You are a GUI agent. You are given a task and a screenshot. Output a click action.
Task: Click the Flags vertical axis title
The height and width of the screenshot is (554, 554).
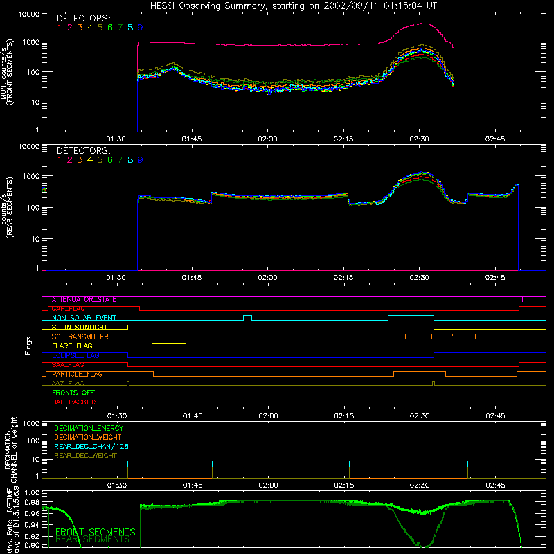pyautogui.click(x=28, y=346)
